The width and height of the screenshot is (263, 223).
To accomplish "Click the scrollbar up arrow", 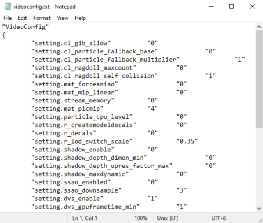I will [x=259, y=27].
